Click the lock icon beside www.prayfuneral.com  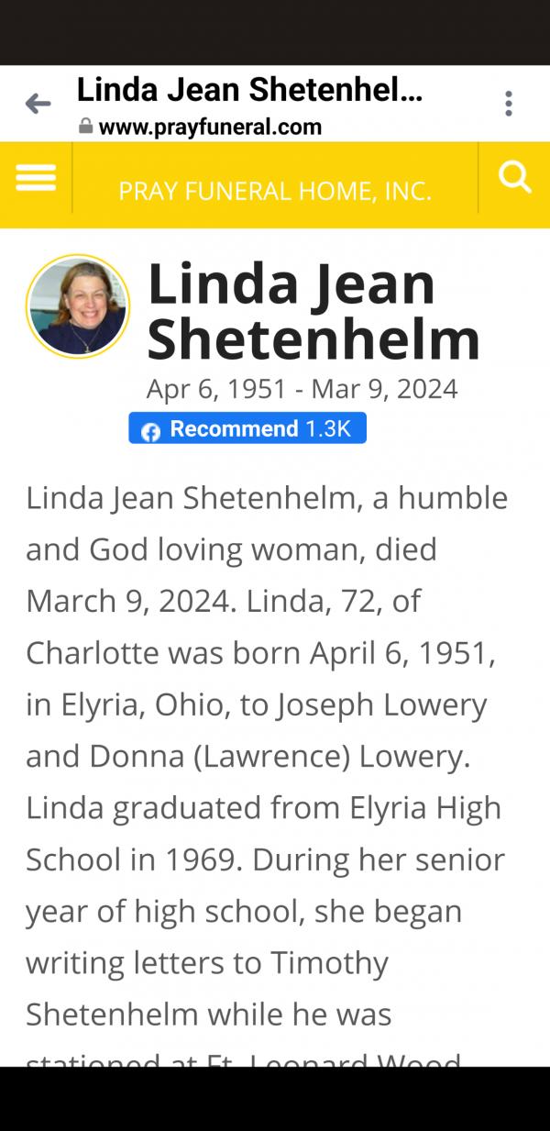tap(85, 128)
